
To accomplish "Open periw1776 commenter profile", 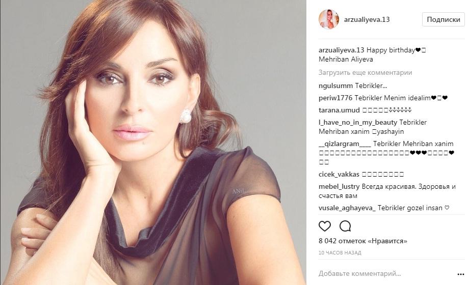I will (335, 98).
